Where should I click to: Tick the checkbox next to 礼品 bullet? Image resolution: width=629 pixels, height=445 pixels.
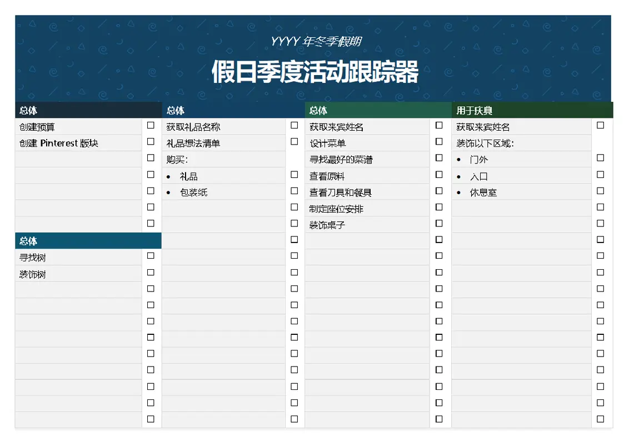[x=294, y=174]
